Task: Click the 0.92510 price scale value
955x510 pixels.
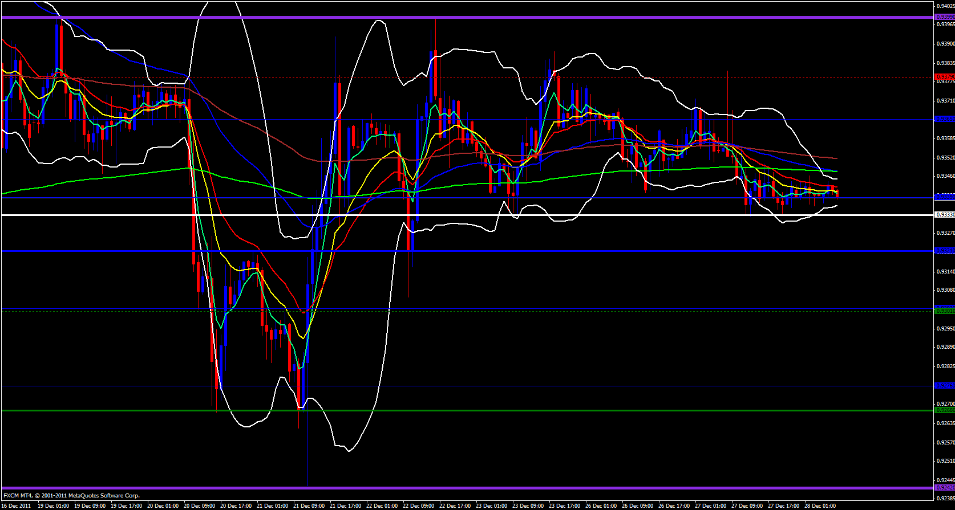Action: [945, 460]
